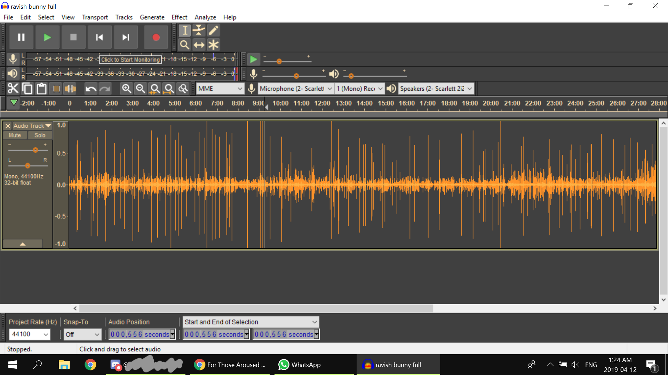
Task: Mute the Audio Track
Action: pyautogui.click(x=15, y=135)
